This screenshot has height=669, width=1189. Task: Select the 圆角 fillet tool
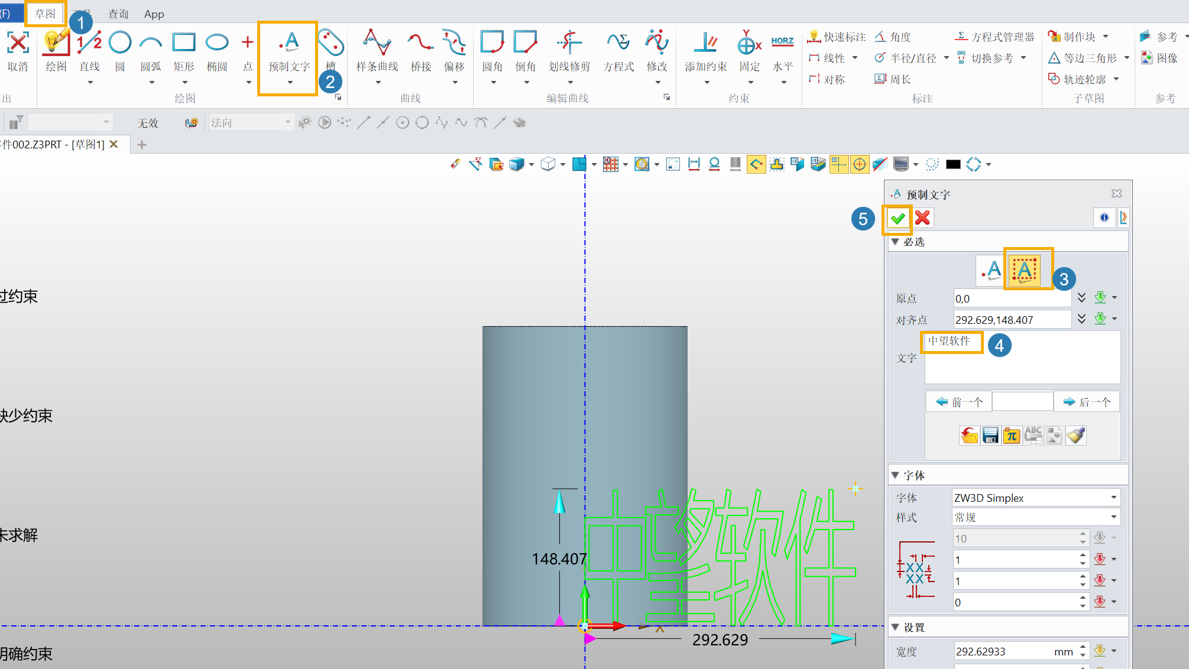492,51
